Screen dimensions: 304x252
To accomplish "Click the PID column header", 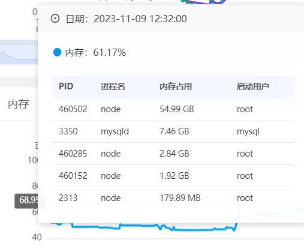I will pos(66,86).
